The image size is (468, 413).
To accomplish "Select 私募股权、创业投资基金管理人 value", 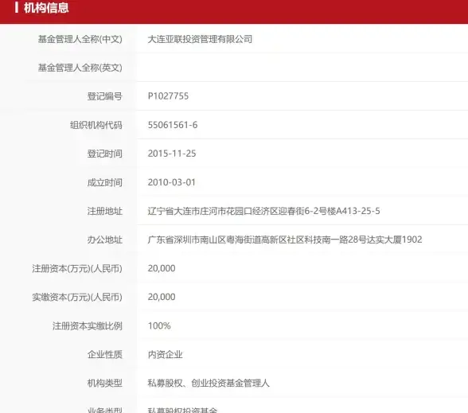I will (x=209, y=384).
